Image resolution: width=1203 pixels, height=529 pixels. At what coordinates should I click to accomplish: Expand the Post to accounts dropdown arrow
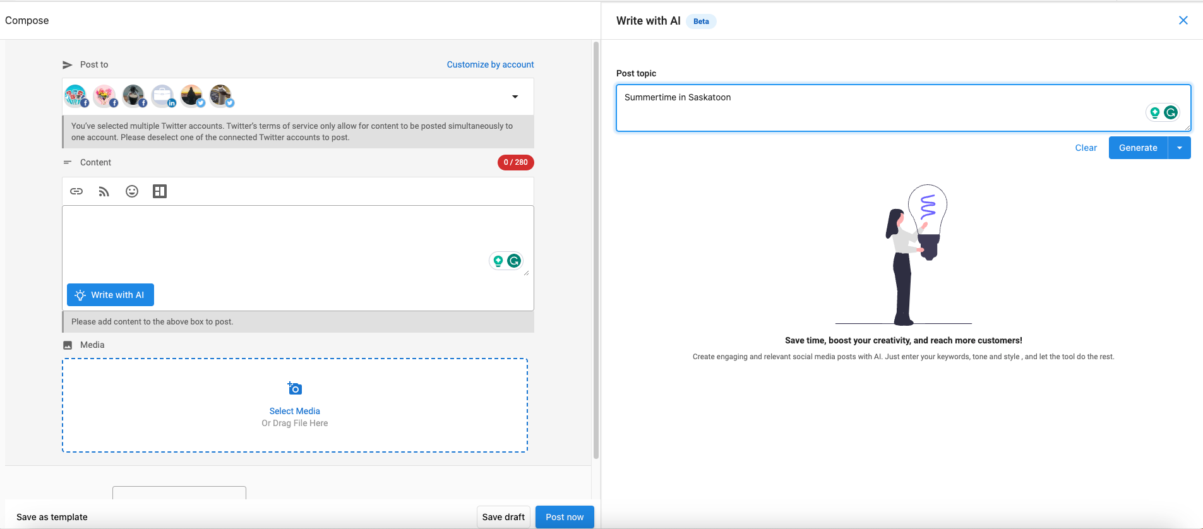[515, 97]
